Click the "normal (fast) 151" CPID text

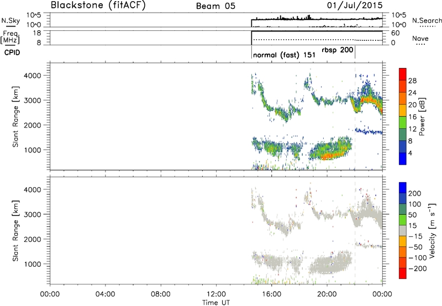point(284,55)
